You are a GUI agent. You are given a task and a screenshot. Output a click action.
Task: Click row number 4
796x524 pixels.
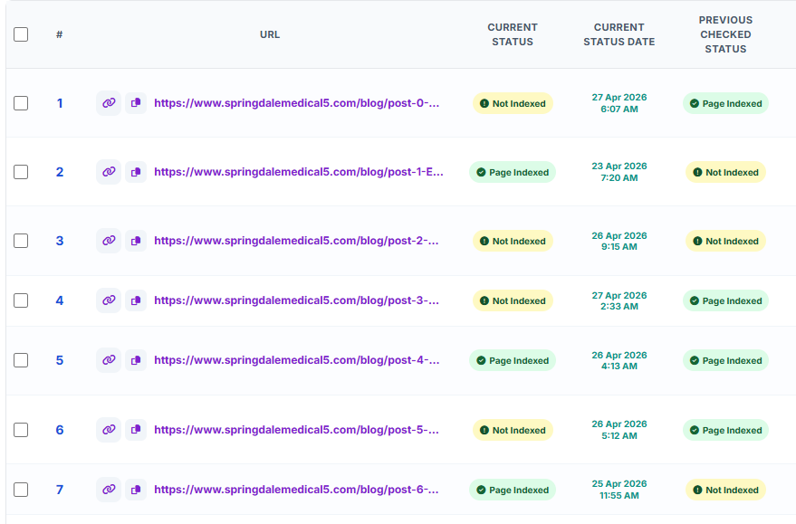pyautogui.click(x=60, y=300)
